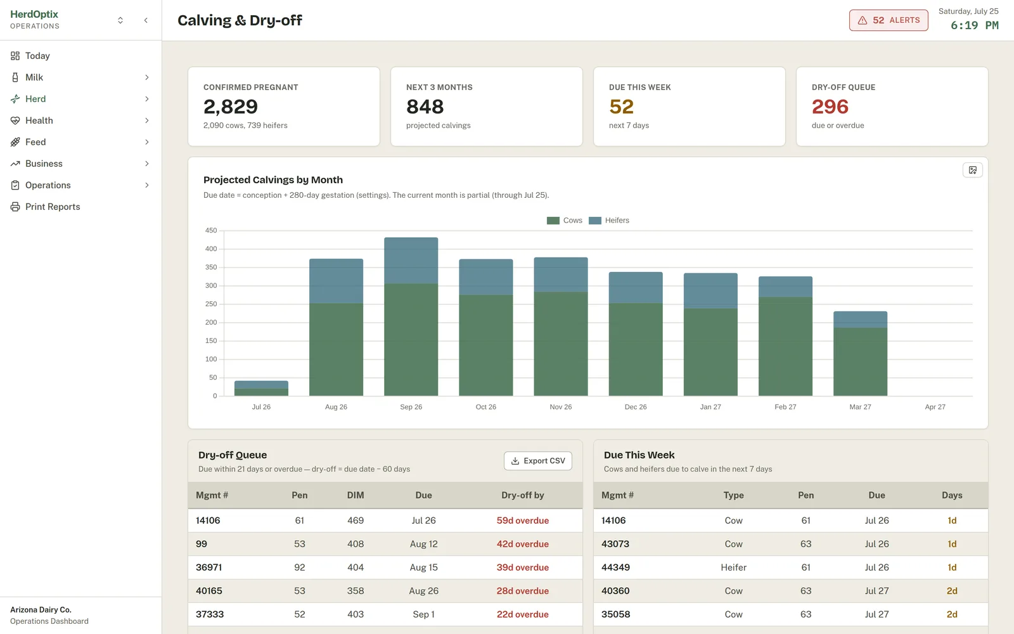
Task: Open the Due This Week summary card
Action: point(690,107)
